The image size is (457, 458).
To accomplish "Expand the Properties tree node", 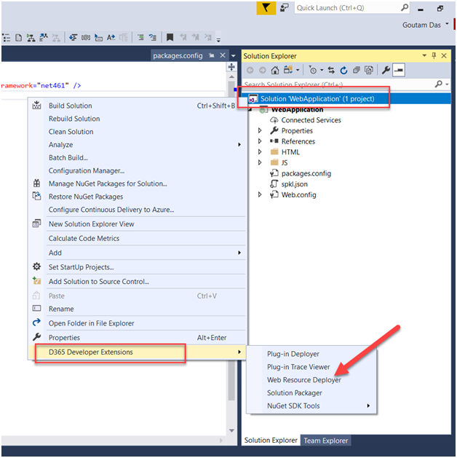I will coord(260,130).
